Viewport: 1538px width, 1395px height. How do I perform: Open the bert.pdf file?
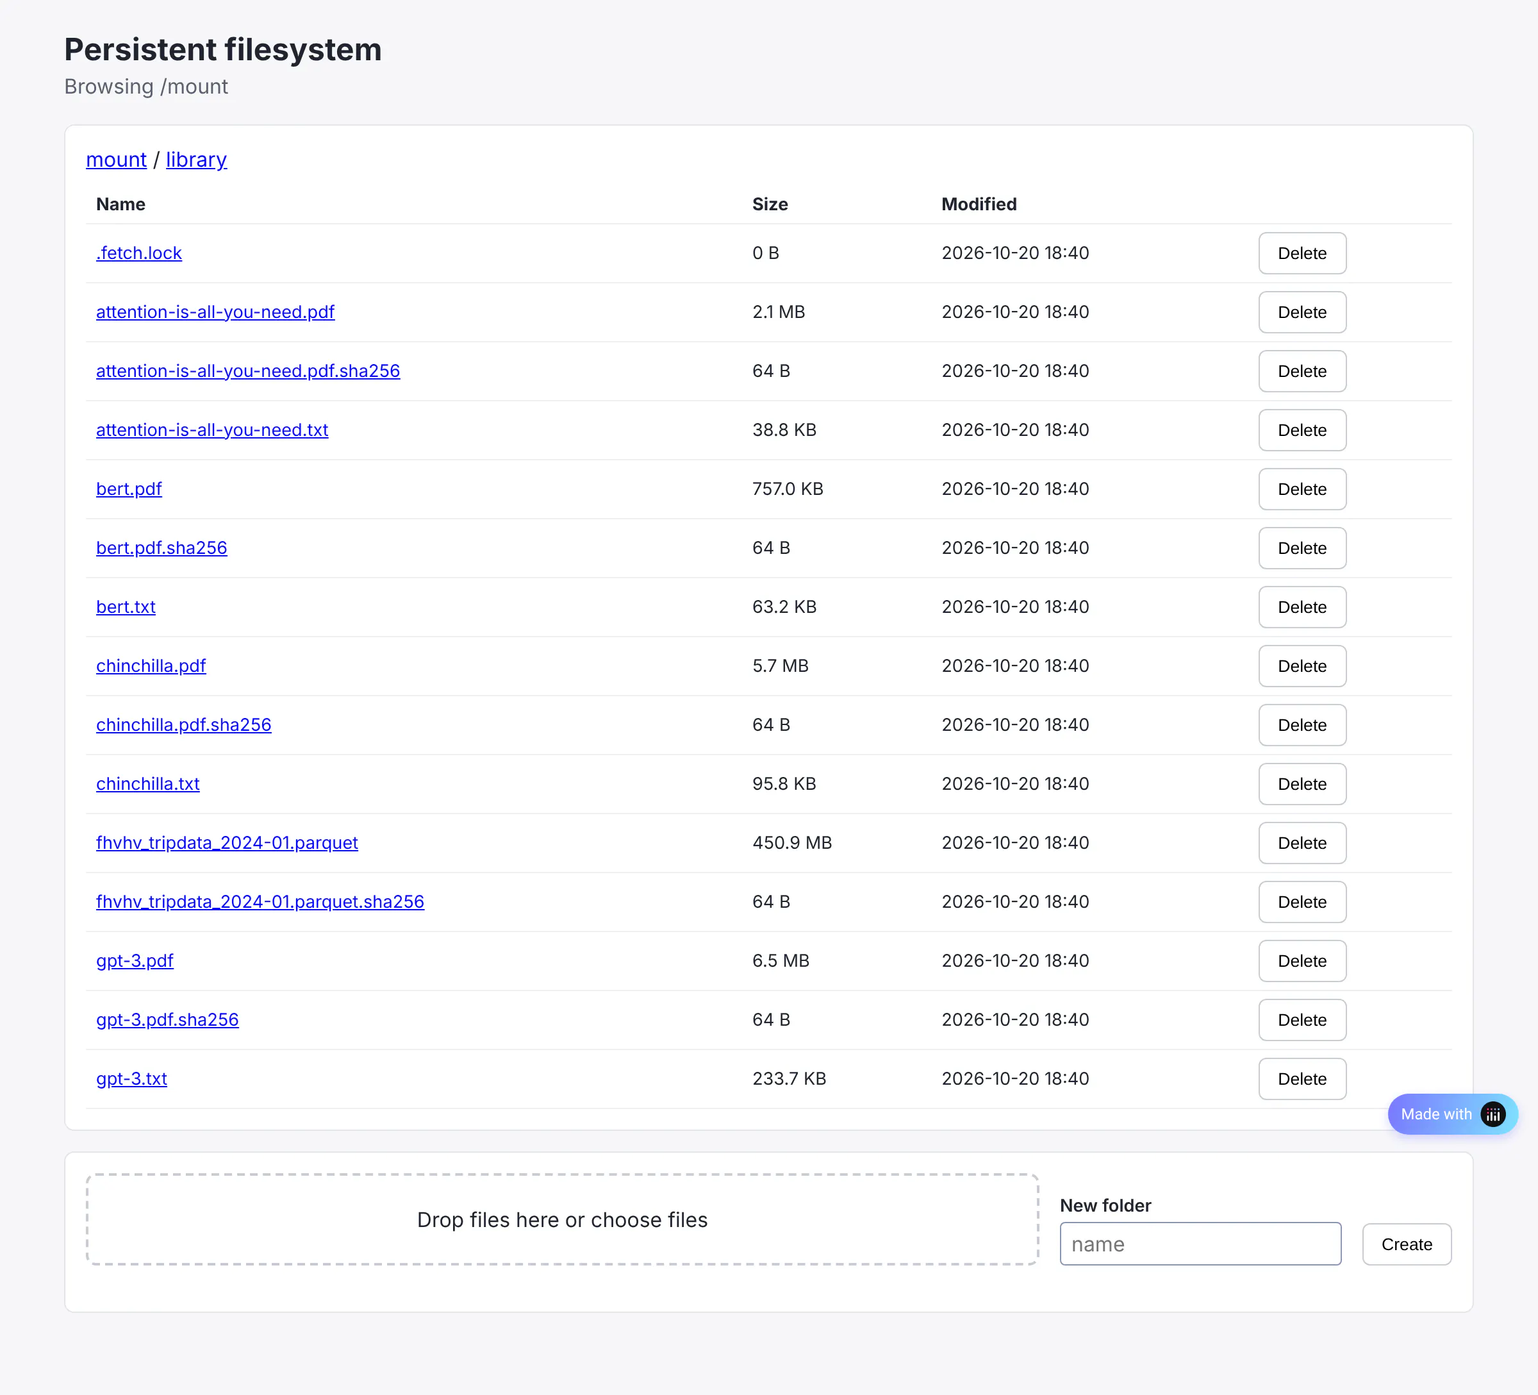pos(129,489)
